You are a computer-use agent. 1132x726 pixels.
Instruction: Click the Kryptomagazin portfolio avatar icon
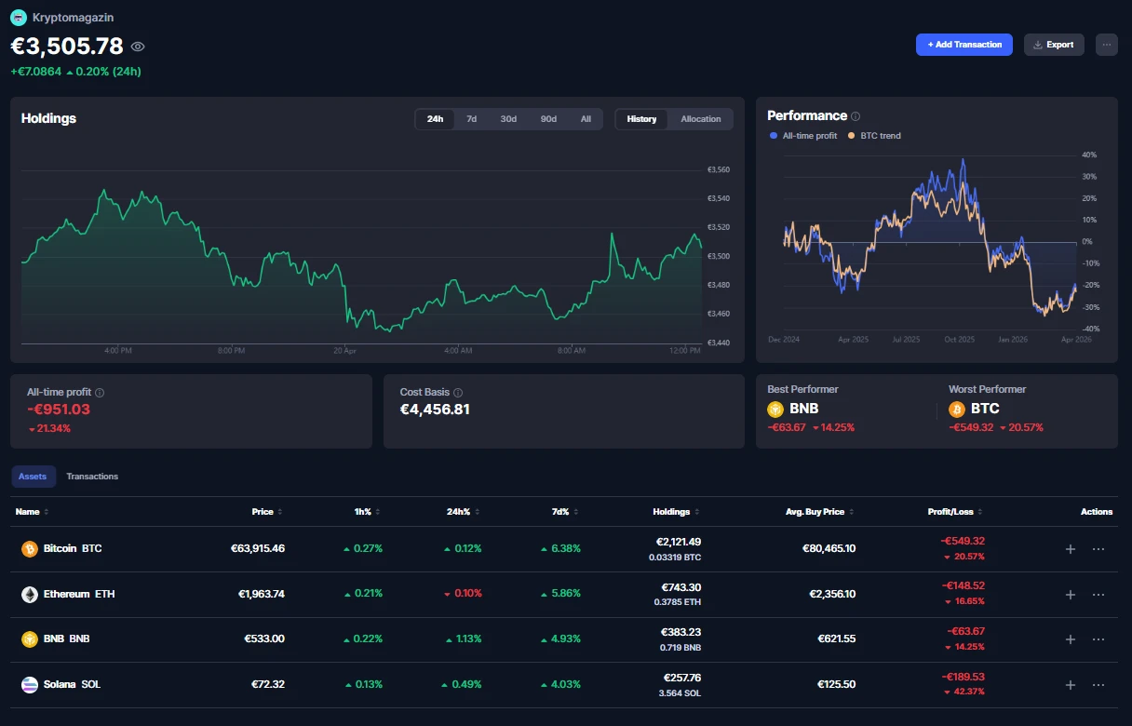pos(19,17)
